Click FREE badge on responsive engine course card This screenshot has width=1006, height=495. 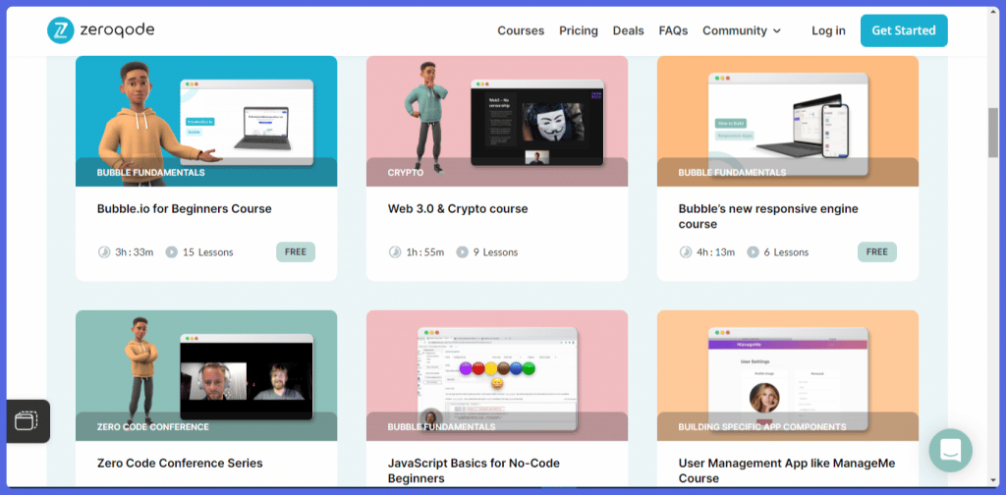[x=877, y=252]
